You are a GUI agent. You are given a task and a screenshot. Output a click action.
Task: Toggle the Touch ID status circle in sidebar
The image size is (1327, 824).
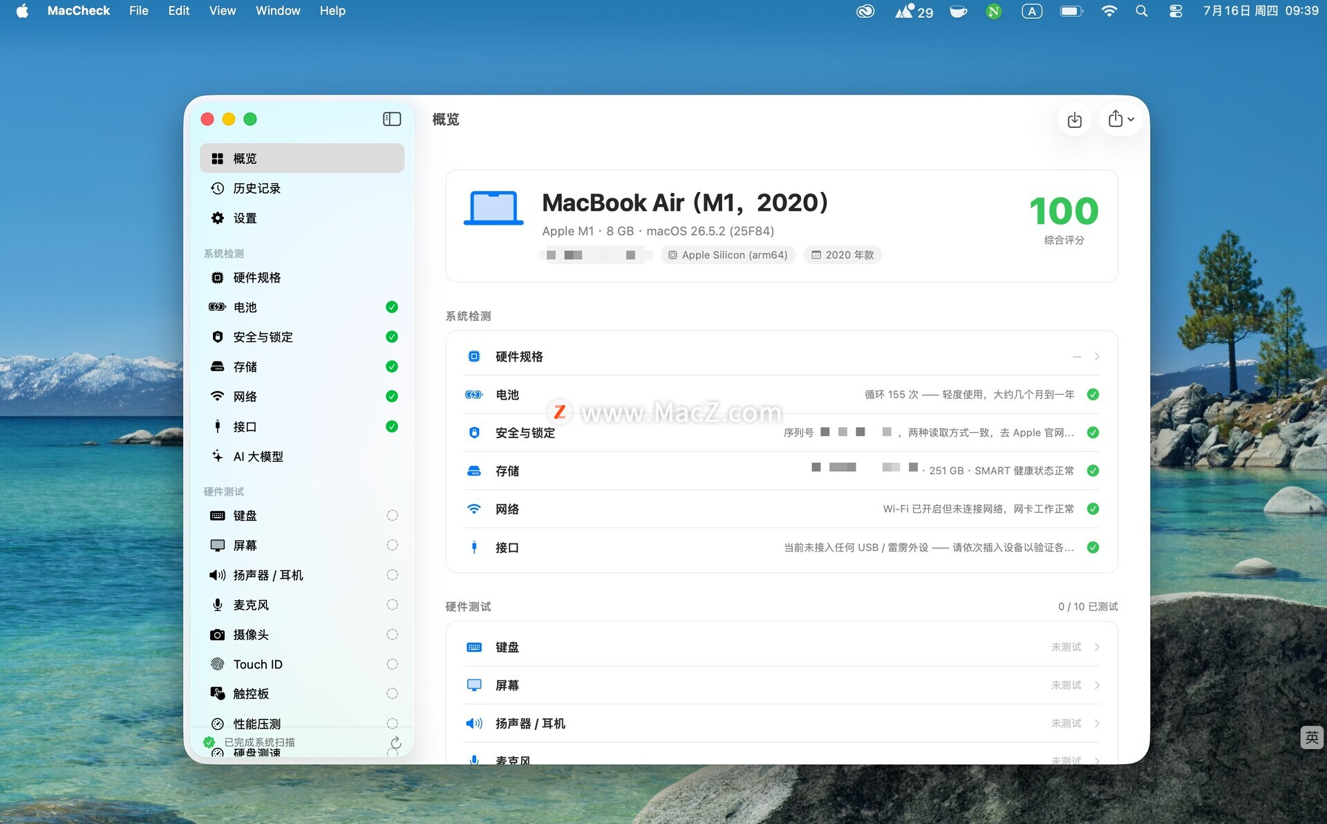click(392, 664)
